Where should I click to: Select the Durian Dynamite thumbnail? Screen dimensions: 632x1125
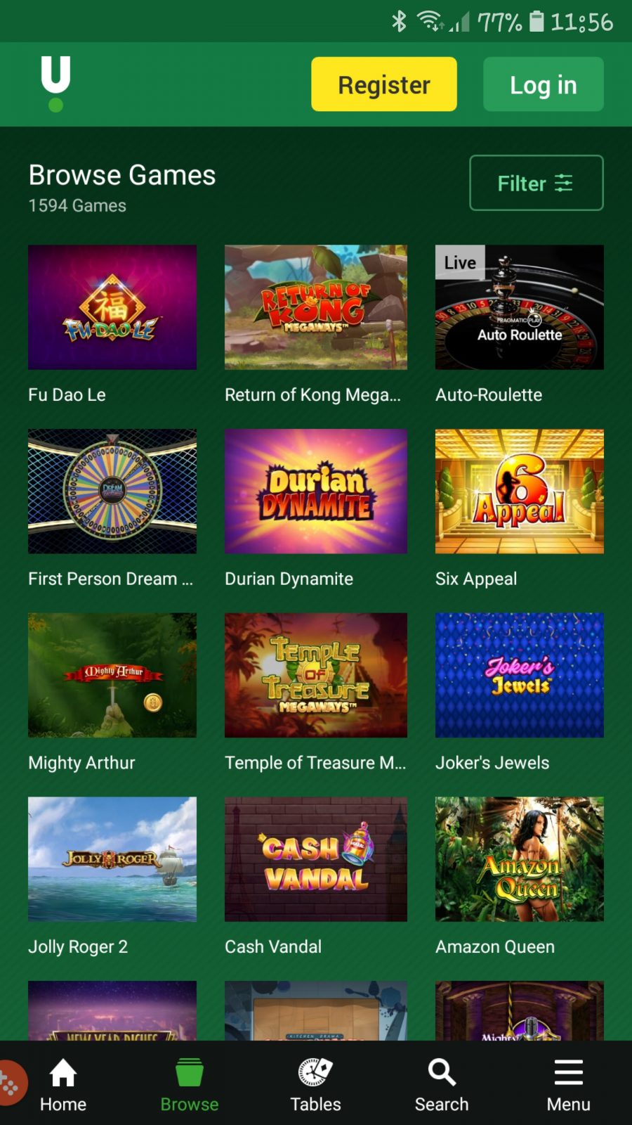click(316, 491)
